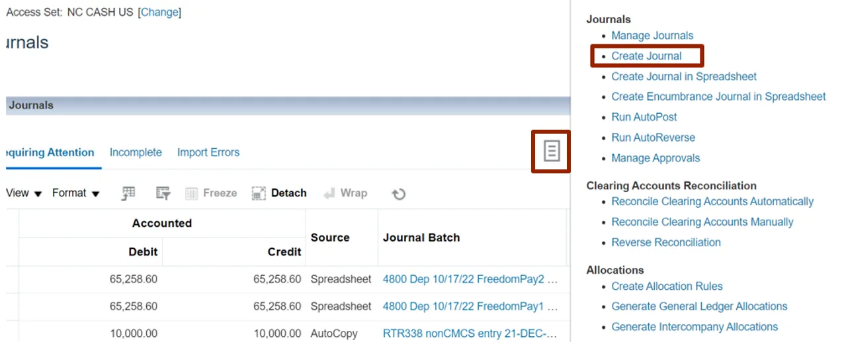Screen dimensions: 844x356
Task: Open the Tasks panel icon
Action: 551,152
